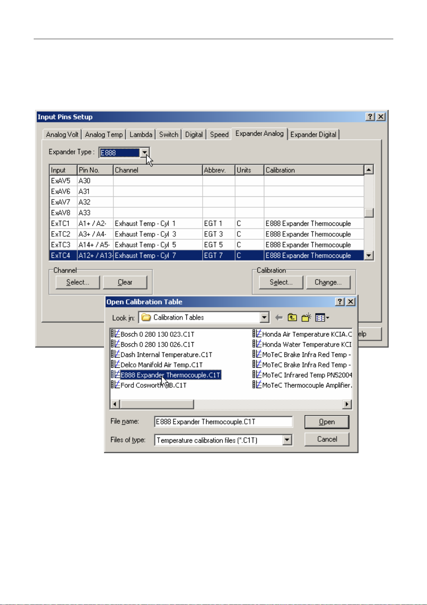Click the horizontal scrollbar thumb in file list
This screenshot has height=605, width=427.
157,404
